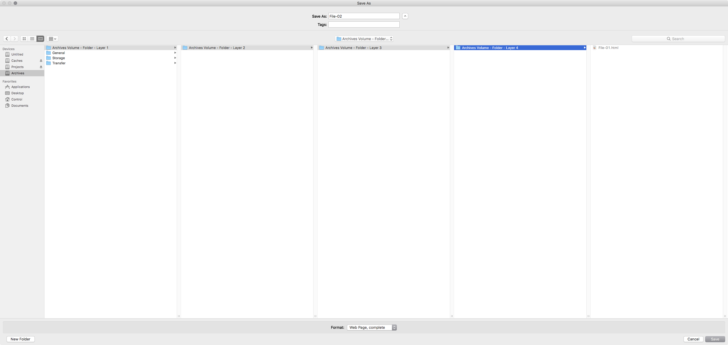Screen dimensions: 728x345
Task: Go back with the left chevron button
Action: (7, 39)
